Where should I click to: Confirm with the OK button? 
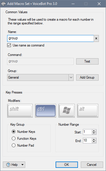pyautogui.click(x=67, y=165)
